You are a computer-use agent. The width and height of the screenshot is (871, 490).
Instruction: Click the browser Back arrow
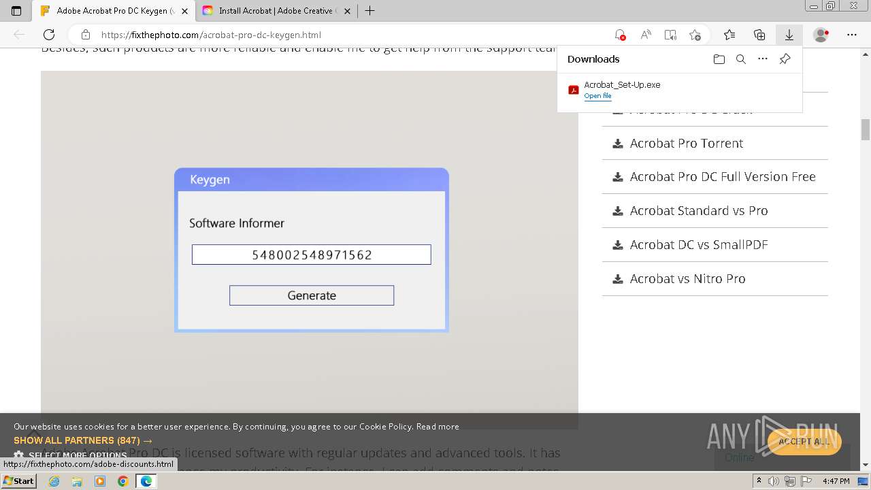coord(19,35)
